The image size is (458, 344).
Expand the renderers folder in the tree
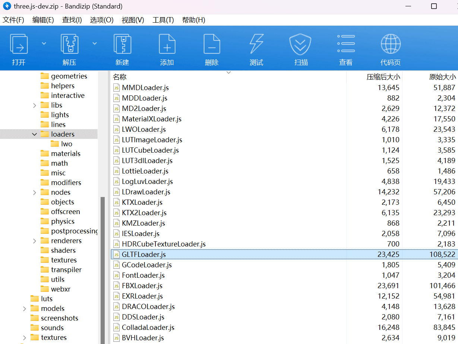(35, 241)
